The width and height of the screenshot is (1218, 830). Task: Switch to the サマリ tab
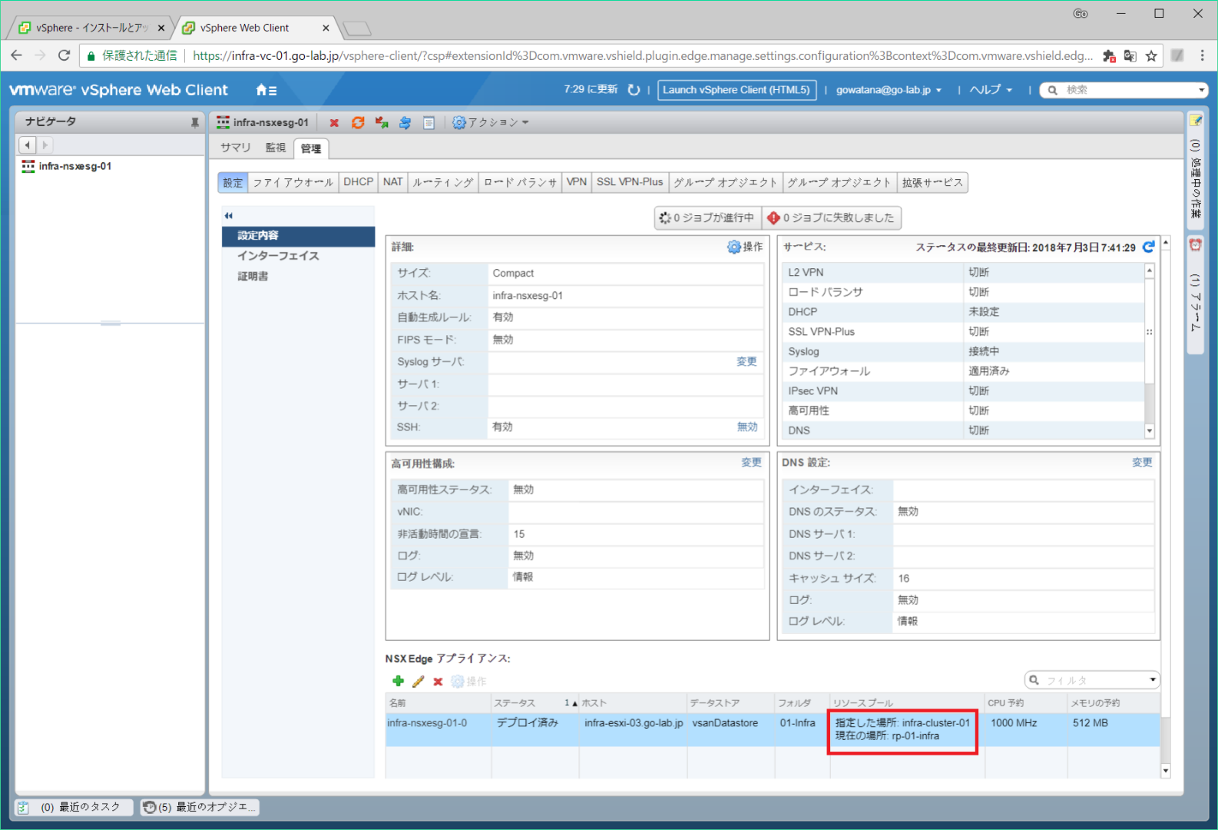(x=236, y=148)
